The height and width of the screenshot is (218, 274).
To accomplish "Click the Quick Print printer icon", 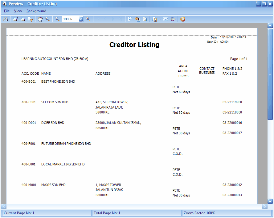I will [22, 19].
